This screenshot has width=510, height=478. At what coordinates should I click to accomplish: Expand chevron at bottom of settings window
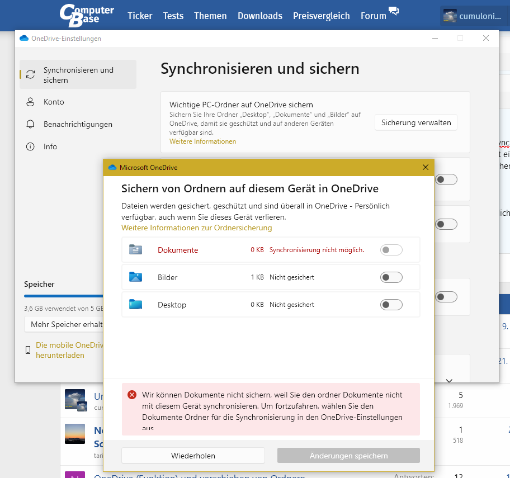click(449, 380)
